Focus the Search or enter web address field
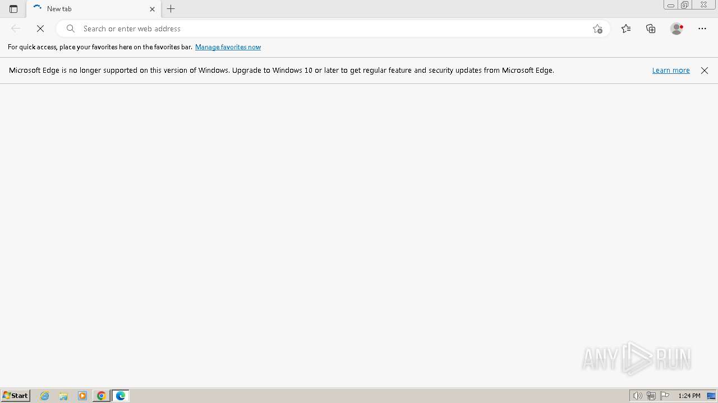 (333, 29)
